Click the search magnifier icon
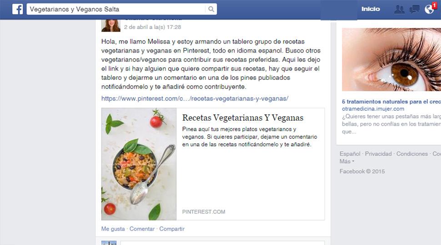This screenshot has width=441, height=245. [211, 9]
